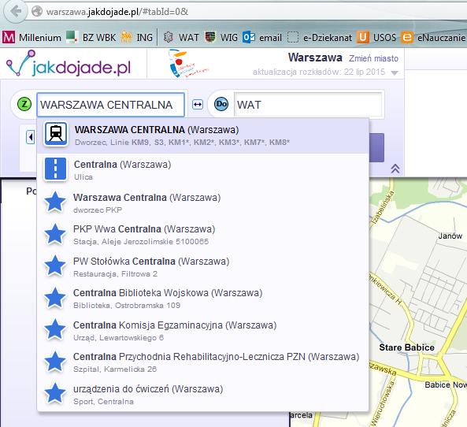Image resolution: width=467 pixels, height=427 pixels.
Task: Select urządzenia do ćwiczeń suggestion
Action: (203, 394)
